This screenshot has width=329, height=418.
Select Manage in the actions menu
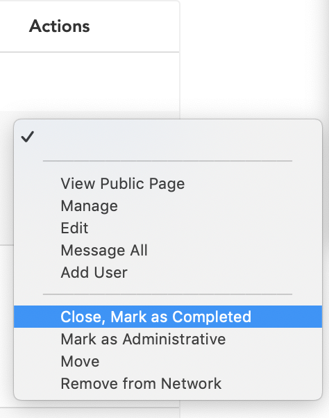pos(168,206)
